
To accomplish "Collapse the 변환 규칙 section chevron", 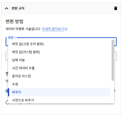I will click(7, 8).
